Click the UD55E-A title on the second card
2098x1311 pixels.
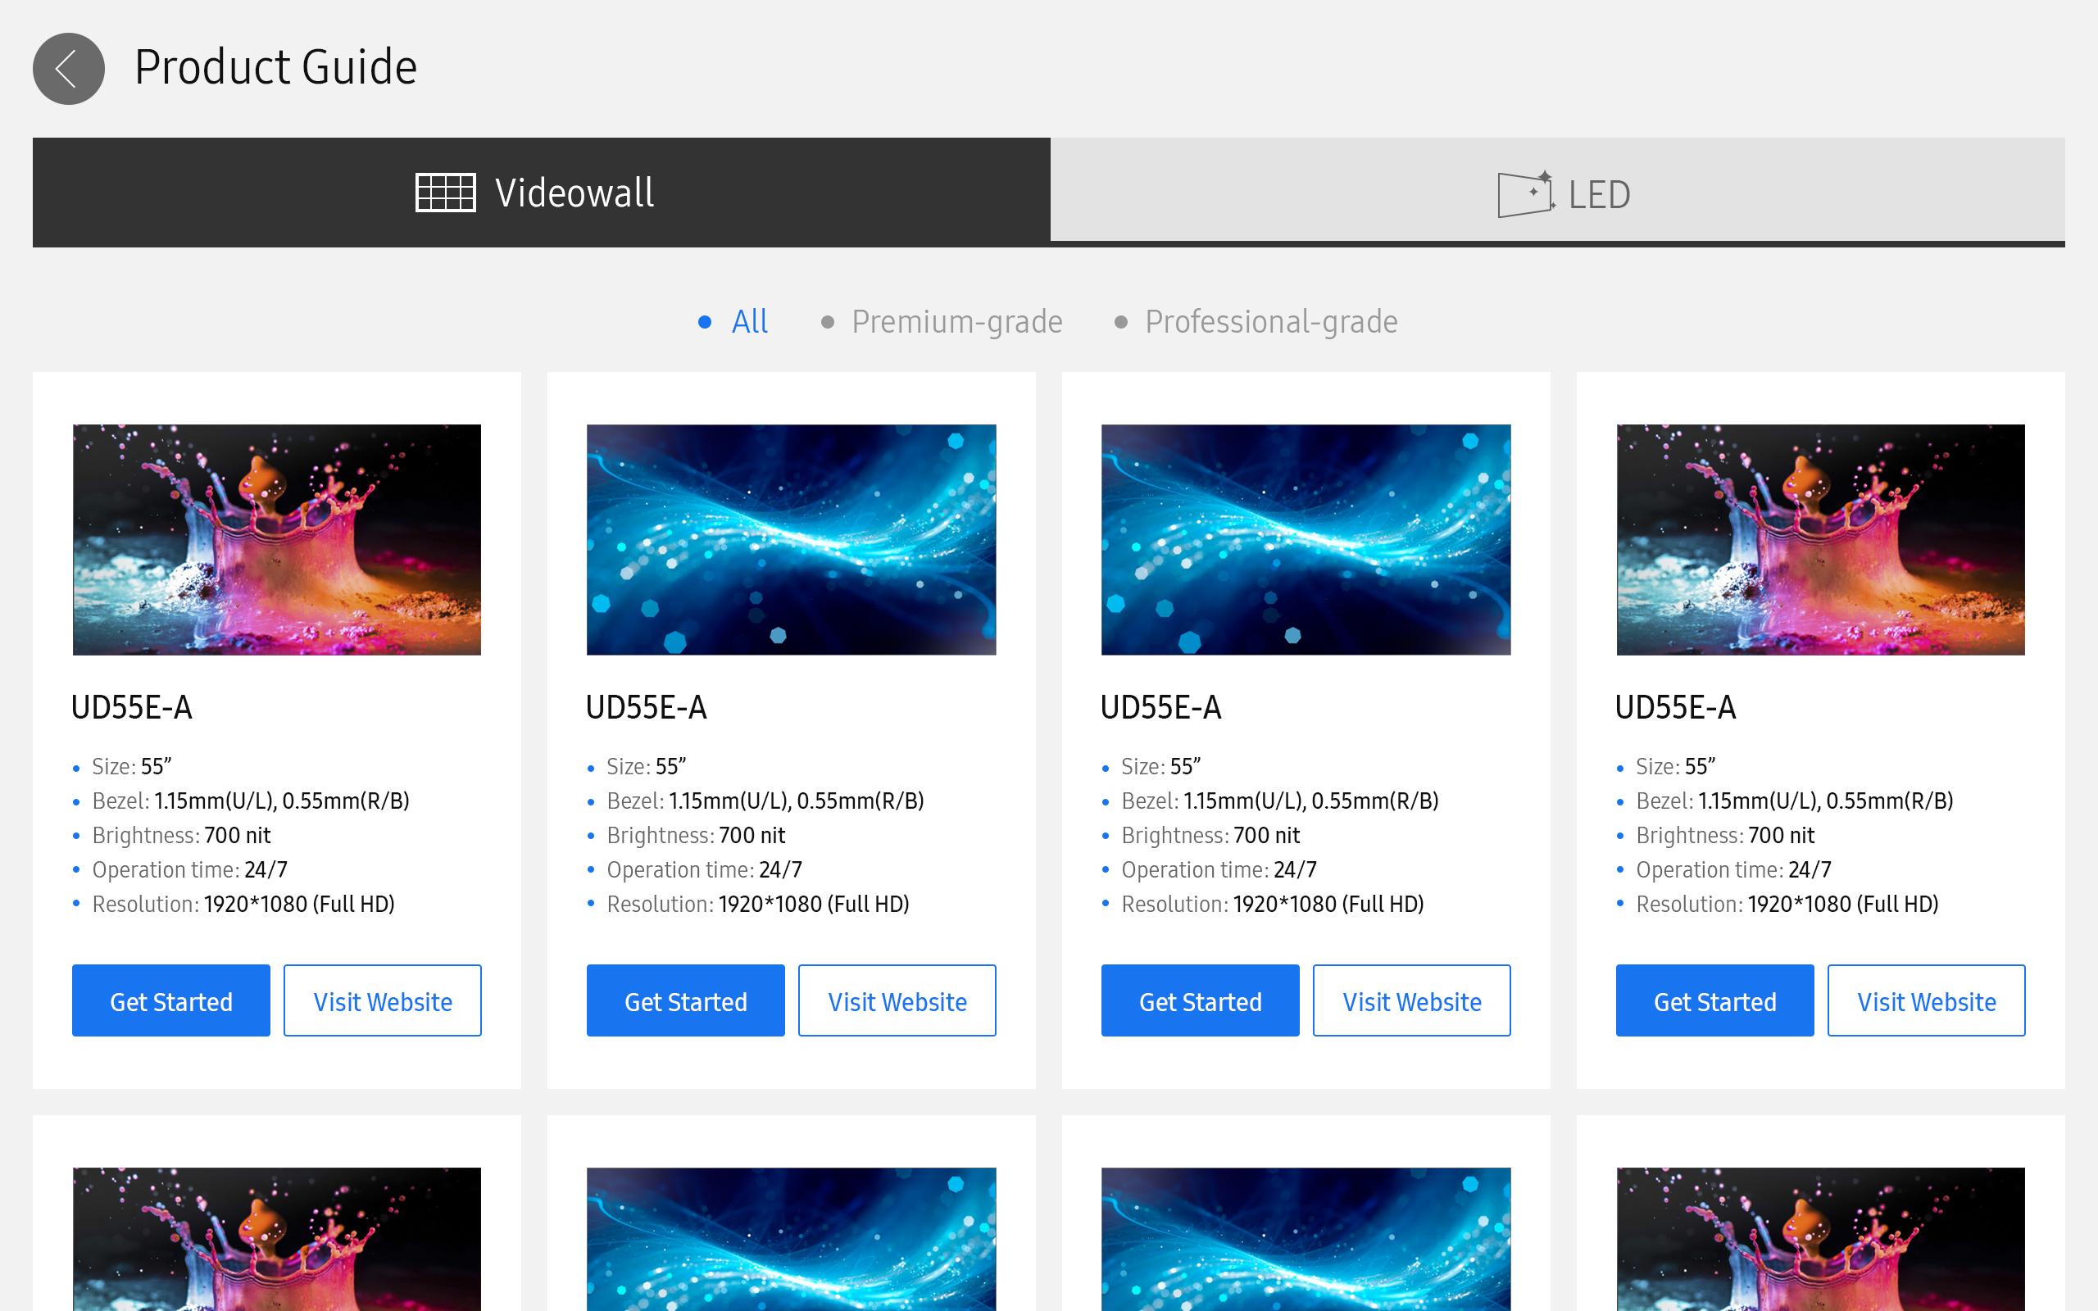[x=647, y=707]
